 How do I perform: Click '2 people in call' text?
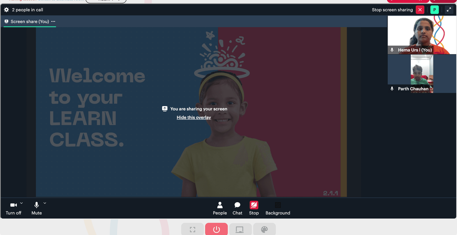click(27, 10)
